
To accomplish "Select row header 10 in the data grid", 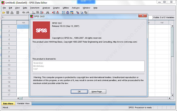I will coord(9,65).
